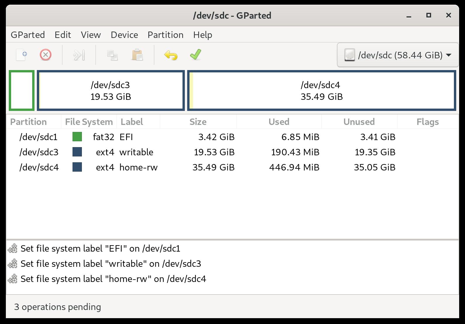Open the /dev/sdc device selector dropdown
This screenshot has height=324, width=465.
click(x=398, y=55)
